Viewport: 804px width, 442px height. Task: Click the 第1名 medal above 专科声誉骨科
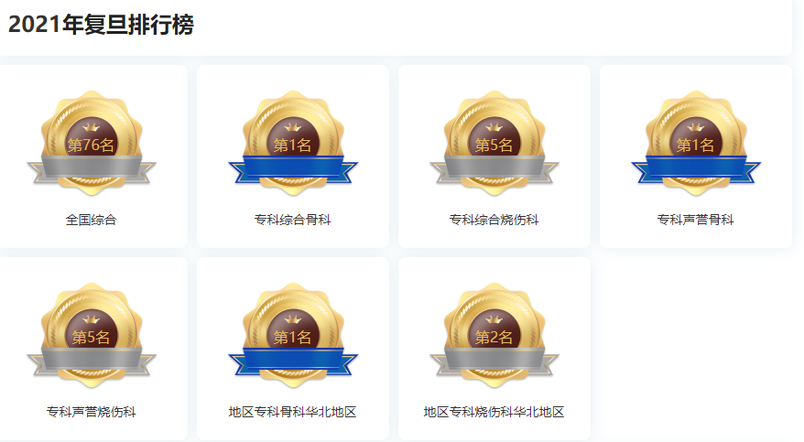(696, 144)
